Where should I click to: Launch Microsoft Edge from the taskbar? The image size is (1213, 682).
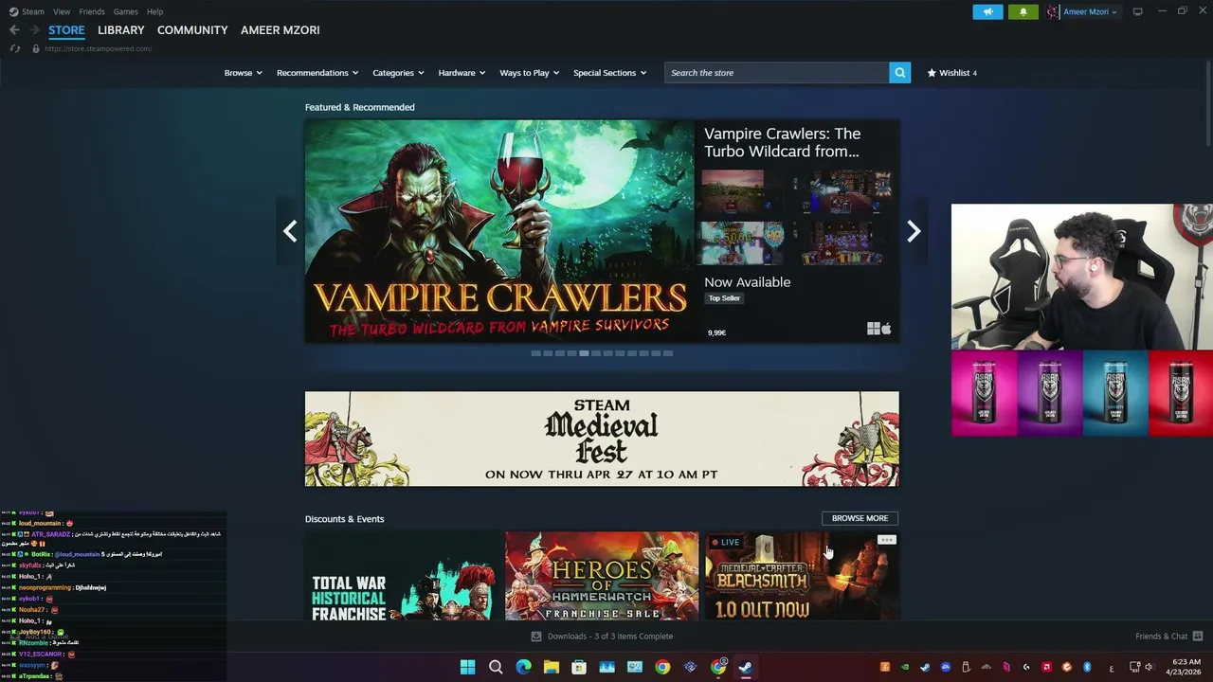(x=523, y=667)
